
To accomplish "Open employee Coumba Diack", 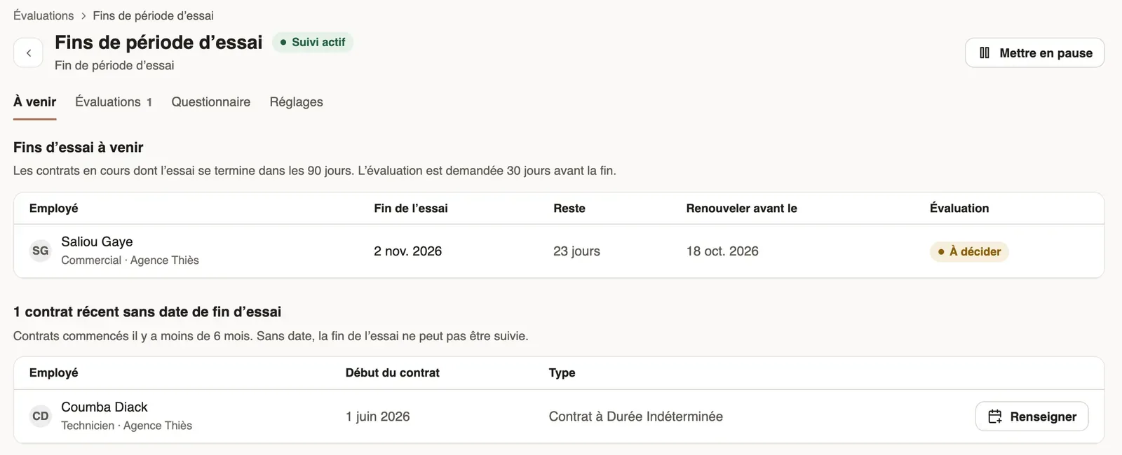I will coord(104,407).
